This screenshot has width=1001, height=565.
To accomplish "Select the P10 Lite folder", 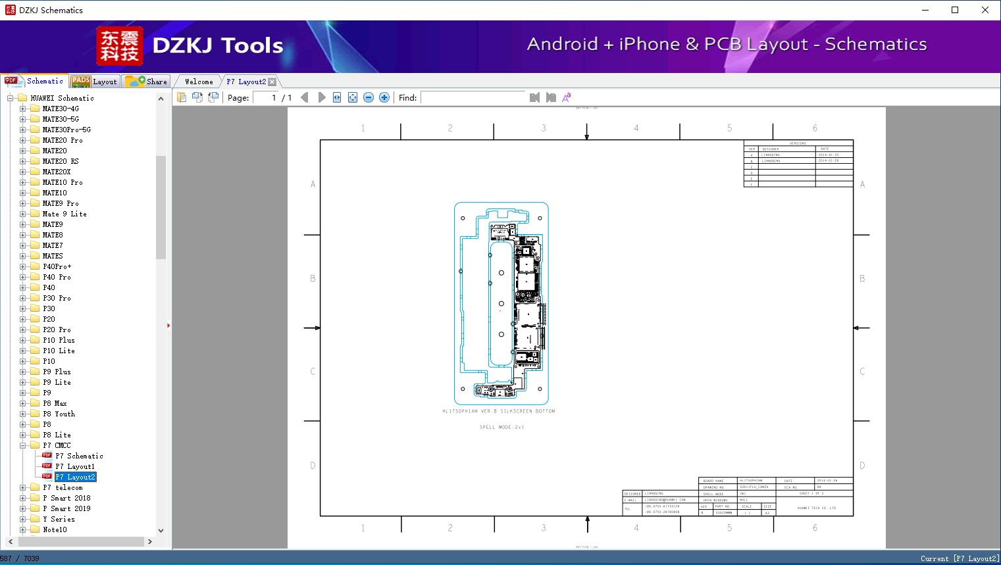I will pos(59,351).
